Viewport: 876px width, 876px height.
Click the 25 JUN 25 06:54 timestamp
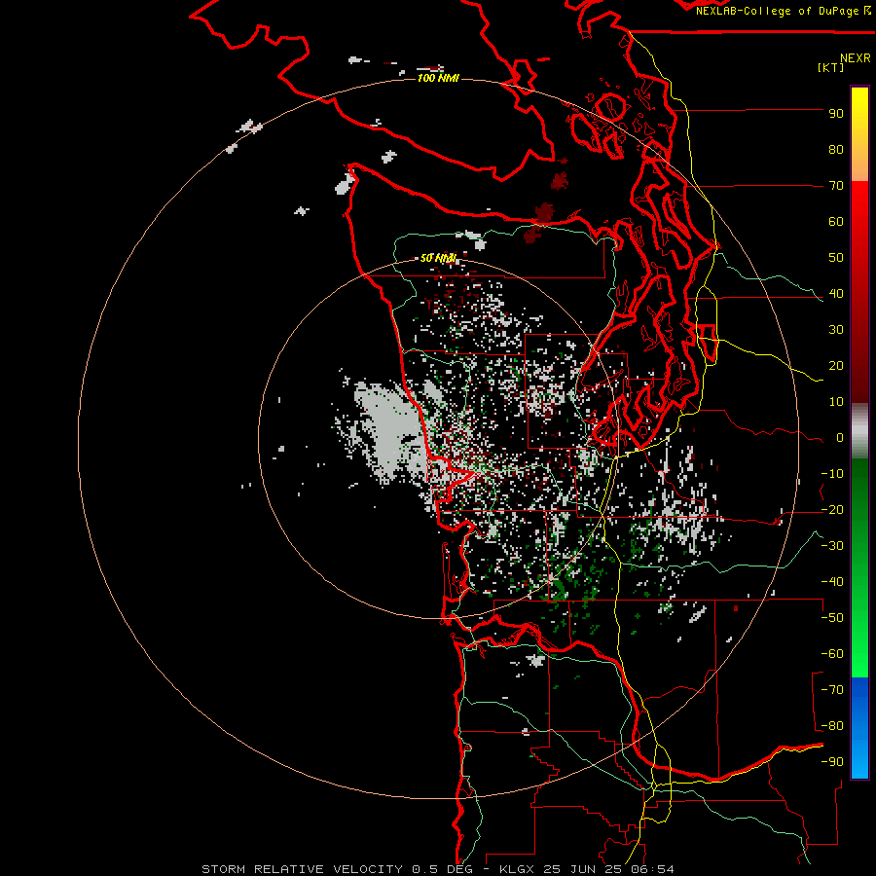[609, 869]
